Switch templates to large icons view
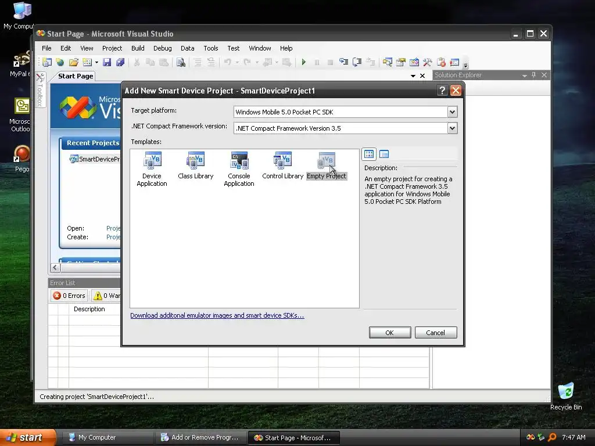The image size is (595, 446). (x=369, y=154)
